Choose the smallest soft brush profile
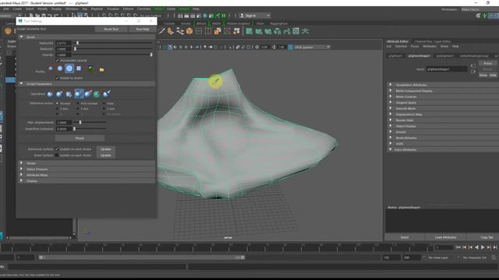 (51, 68)
